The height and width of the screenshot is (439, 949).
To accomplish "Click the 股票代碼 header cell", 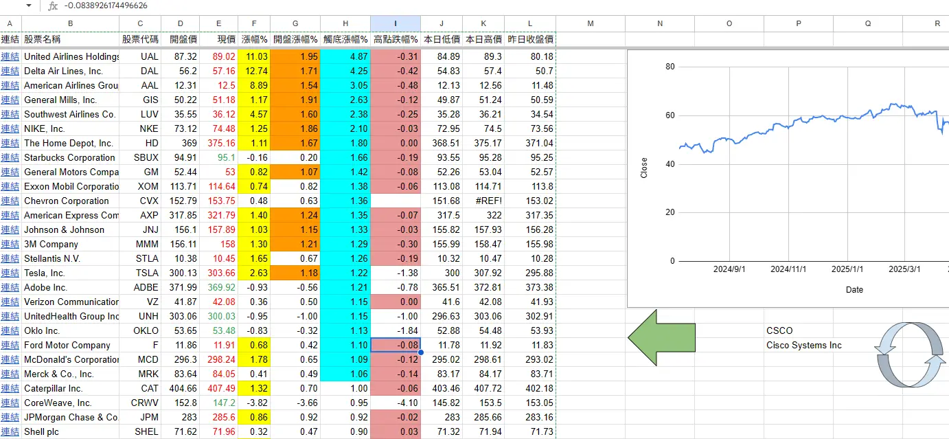I will [x=140, y=39].
